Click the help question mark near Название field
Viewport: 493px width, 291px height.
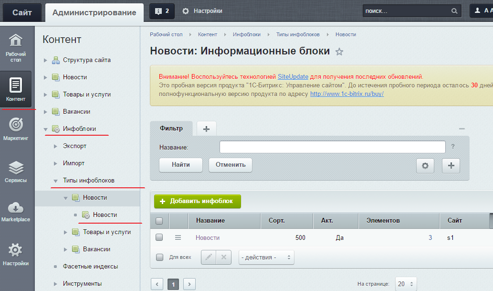453,146
